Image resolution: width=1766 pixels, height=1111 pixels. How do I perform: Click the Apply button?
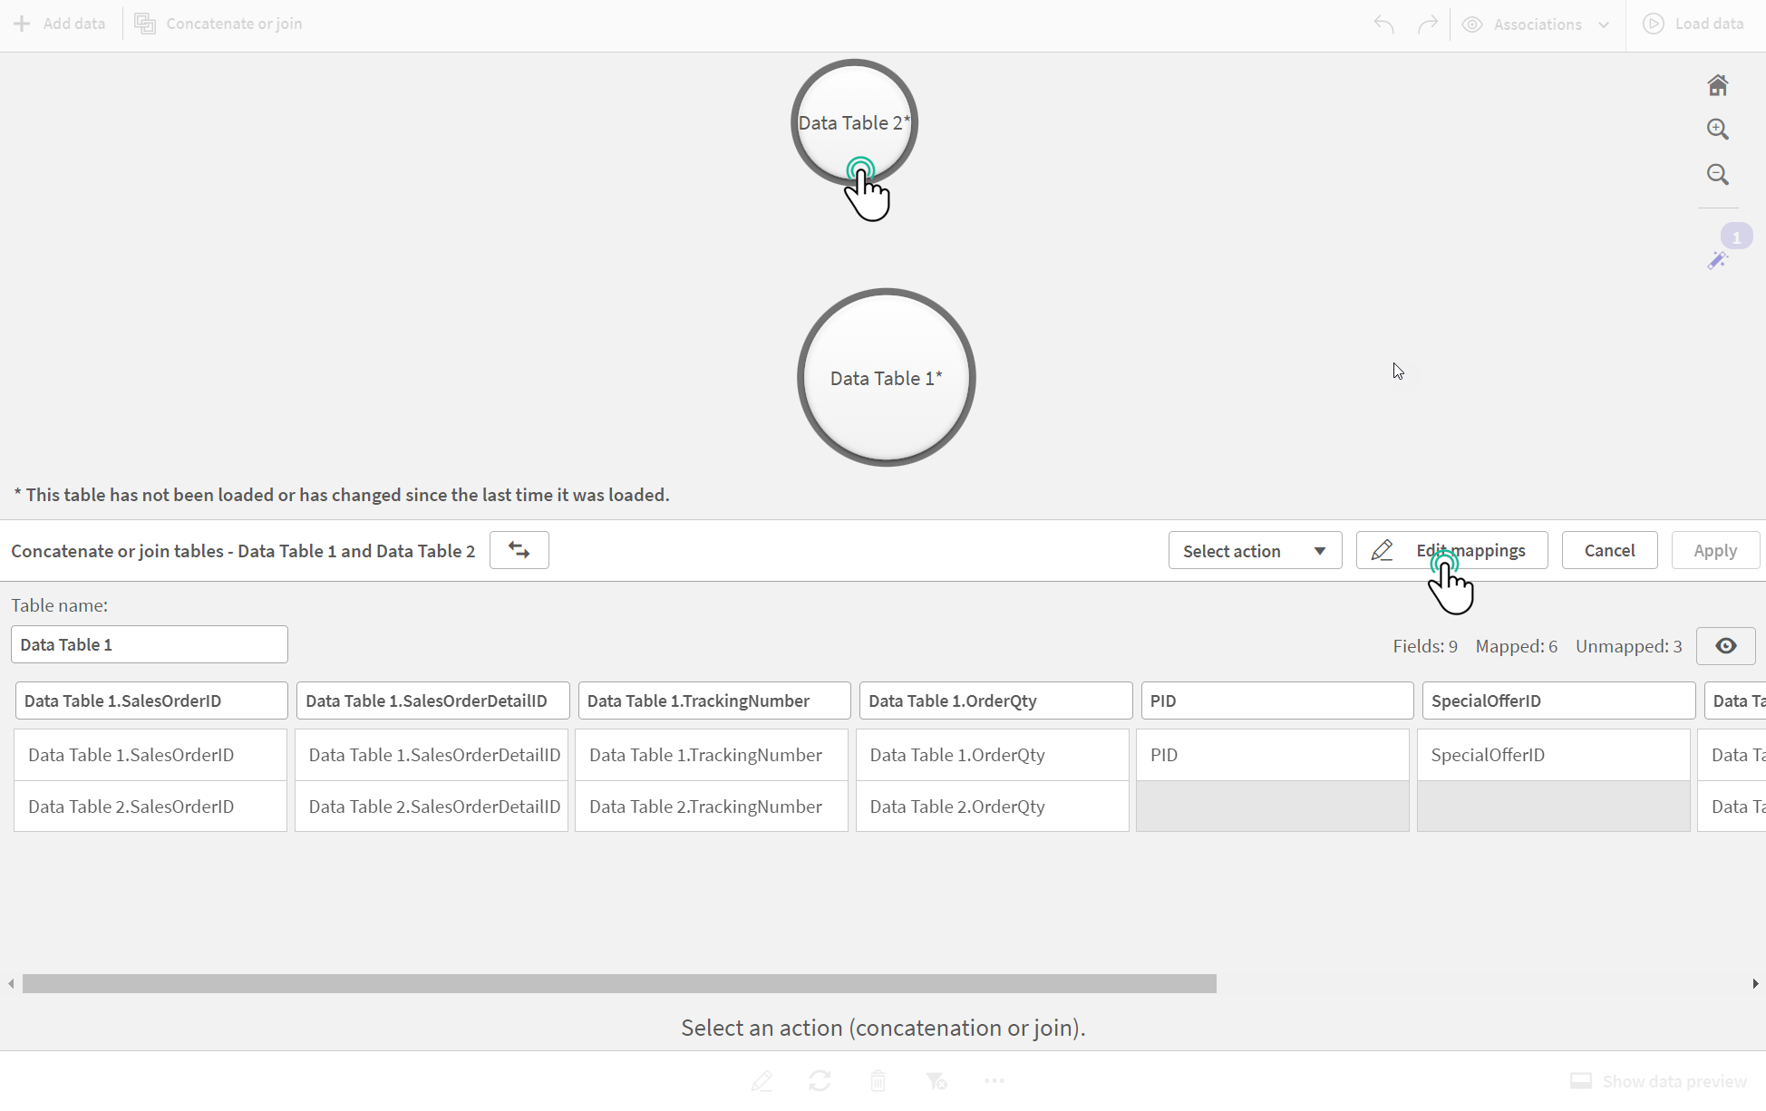[x=1716, y=549]
